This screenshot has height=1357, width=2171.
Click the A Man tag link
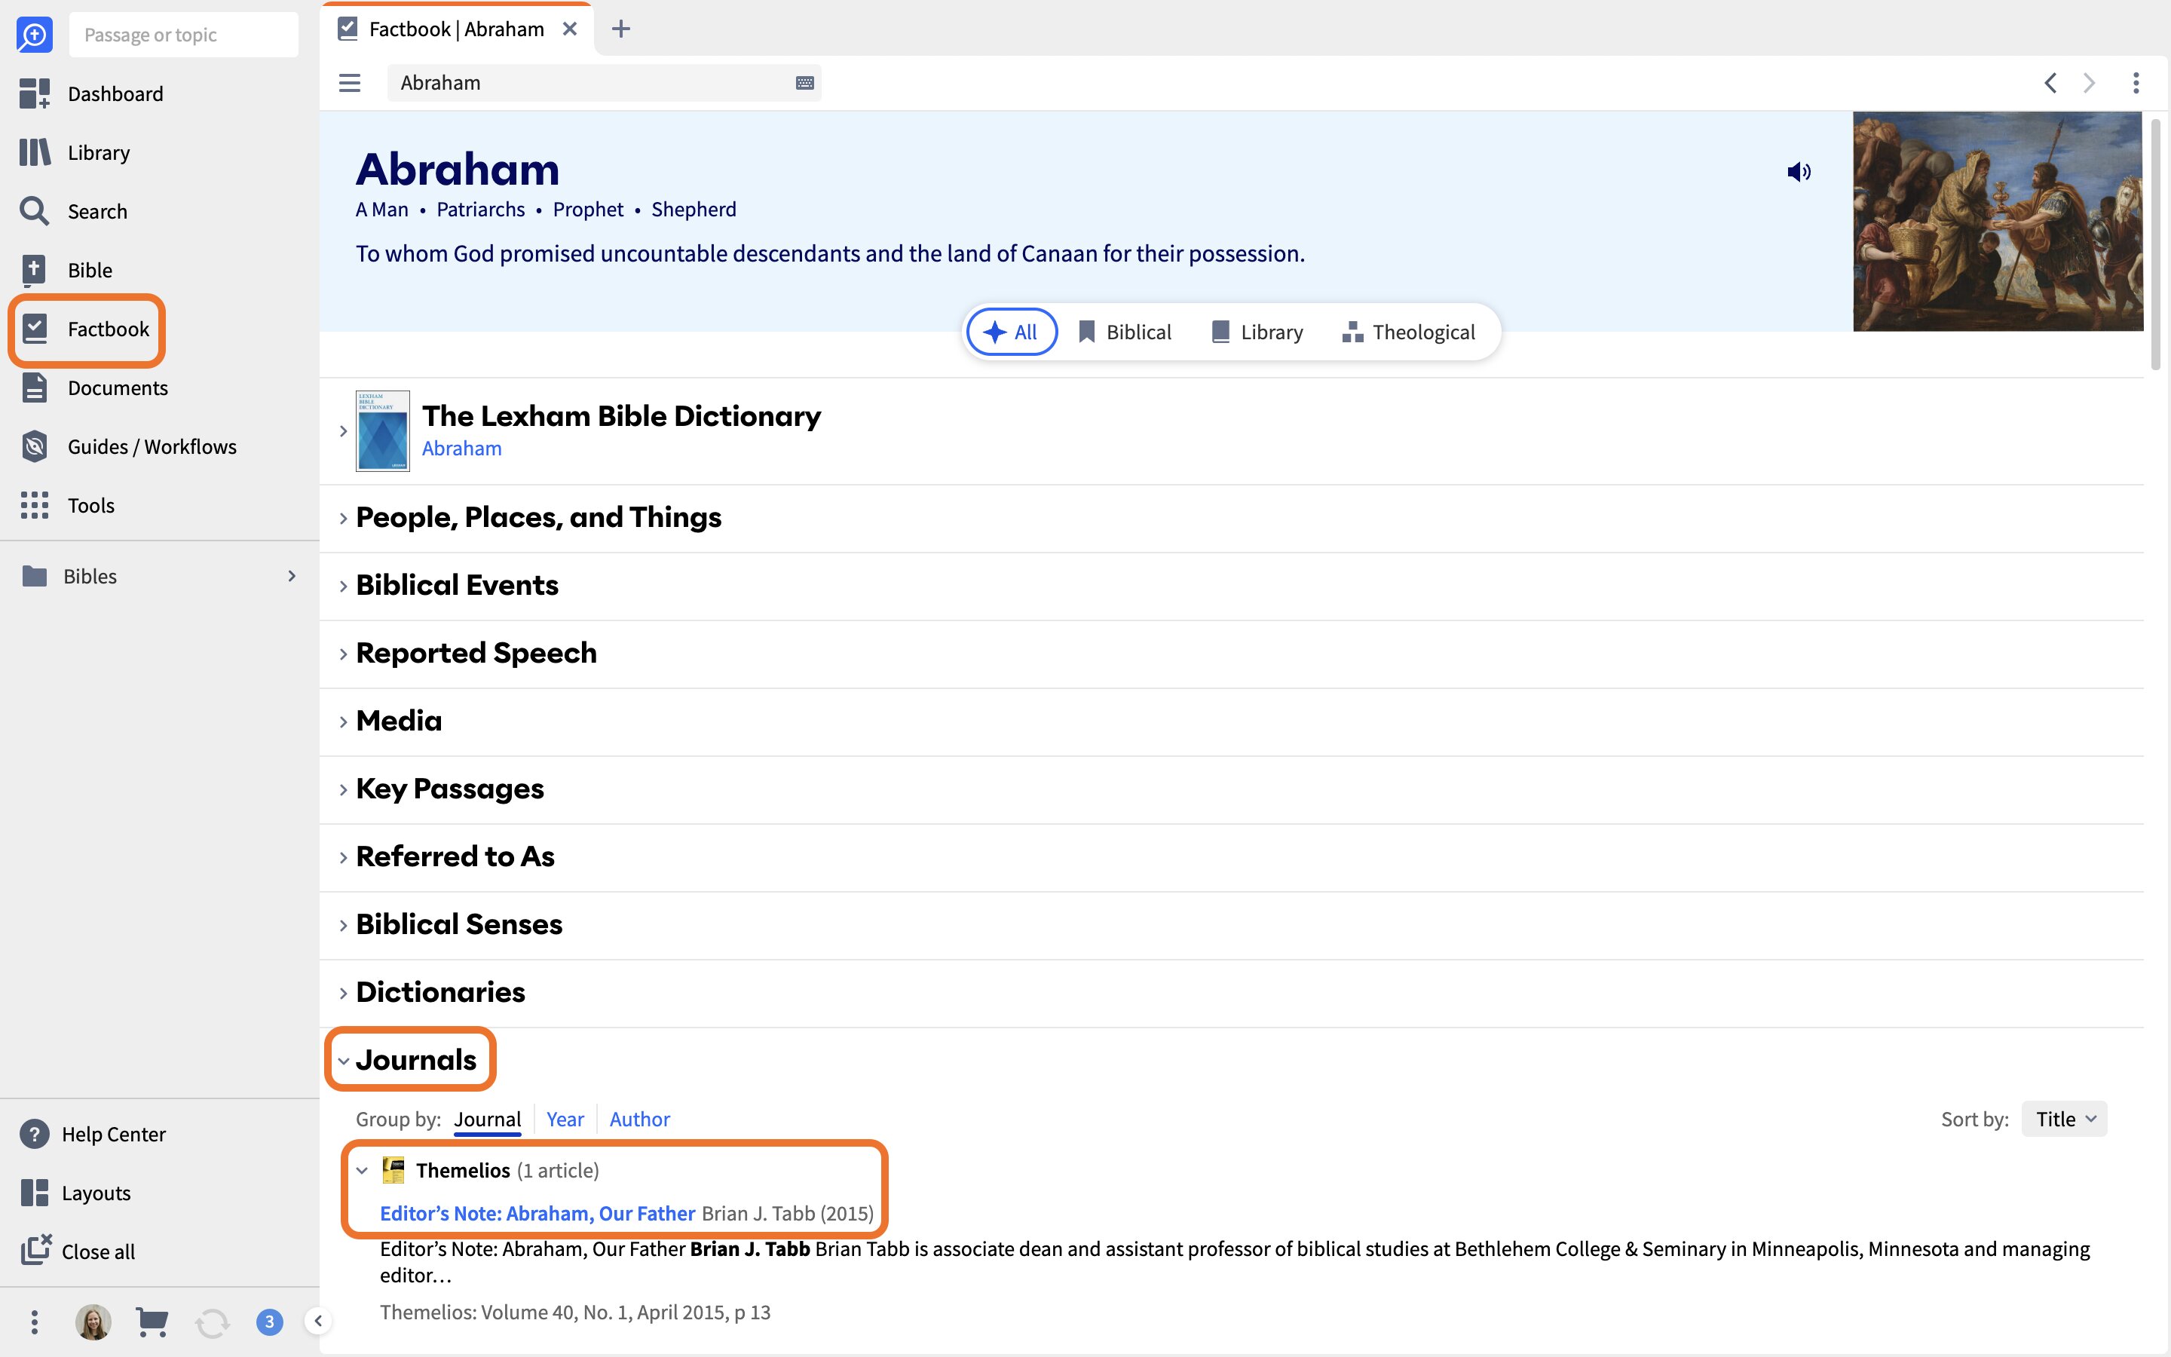pyautogui.click(x=382, y=209)
